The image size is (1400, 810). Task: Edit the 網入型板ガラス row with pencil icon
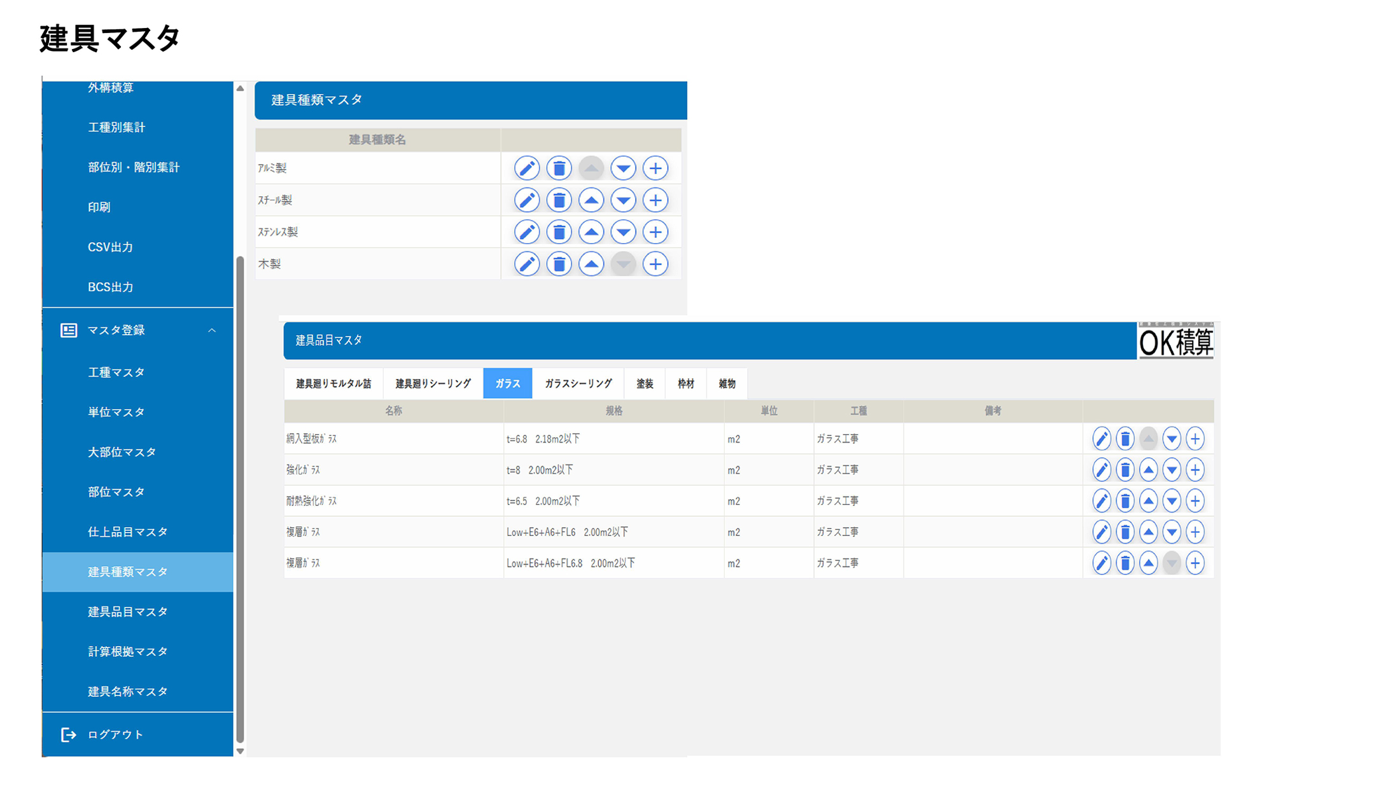click(1101, 439)
